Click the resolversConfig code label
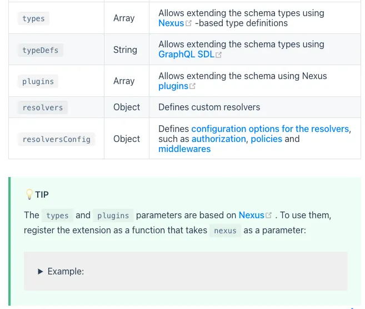The height and width of the screenshot is (309, 365). click(x=56, y=139)
